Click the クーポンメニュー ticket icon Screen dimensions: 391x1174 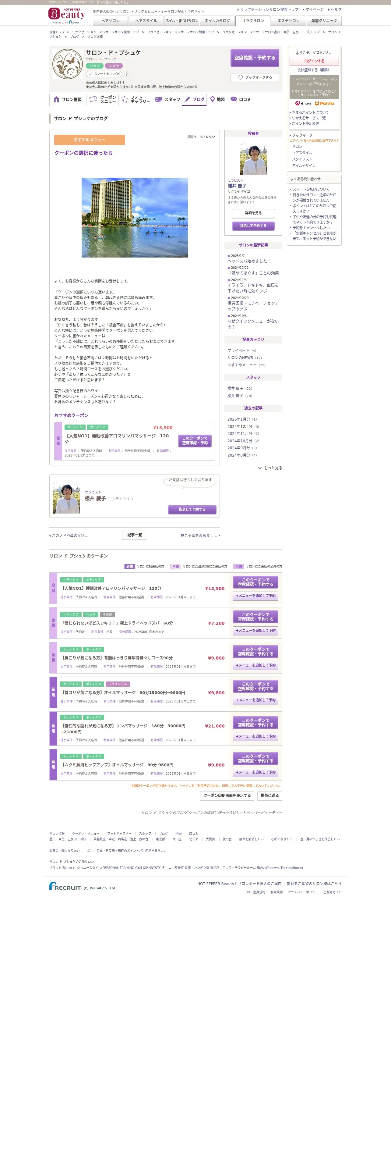click(93, 99)
